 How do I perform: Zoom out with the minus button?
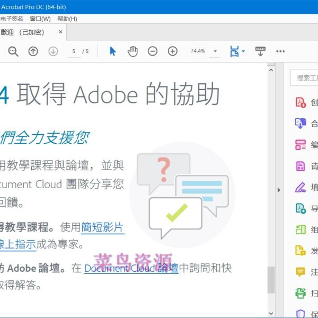coord(153,51)
